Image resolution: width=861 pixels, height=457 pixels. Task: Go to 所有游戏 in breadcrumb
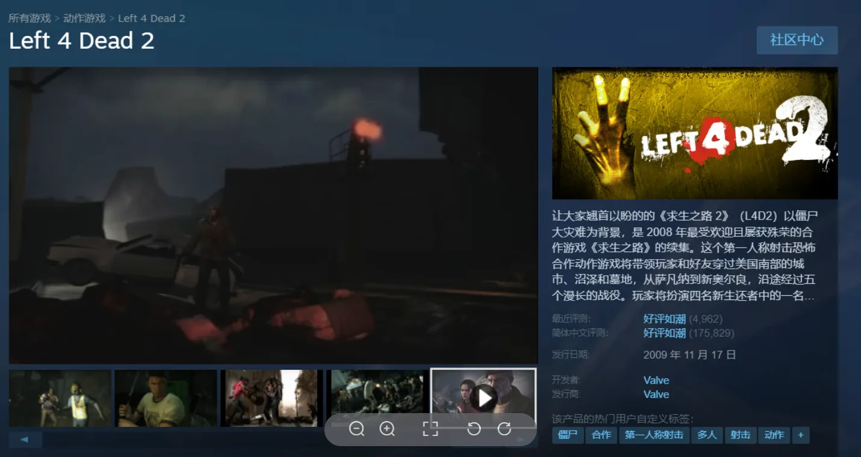click(x=30, y=18)
